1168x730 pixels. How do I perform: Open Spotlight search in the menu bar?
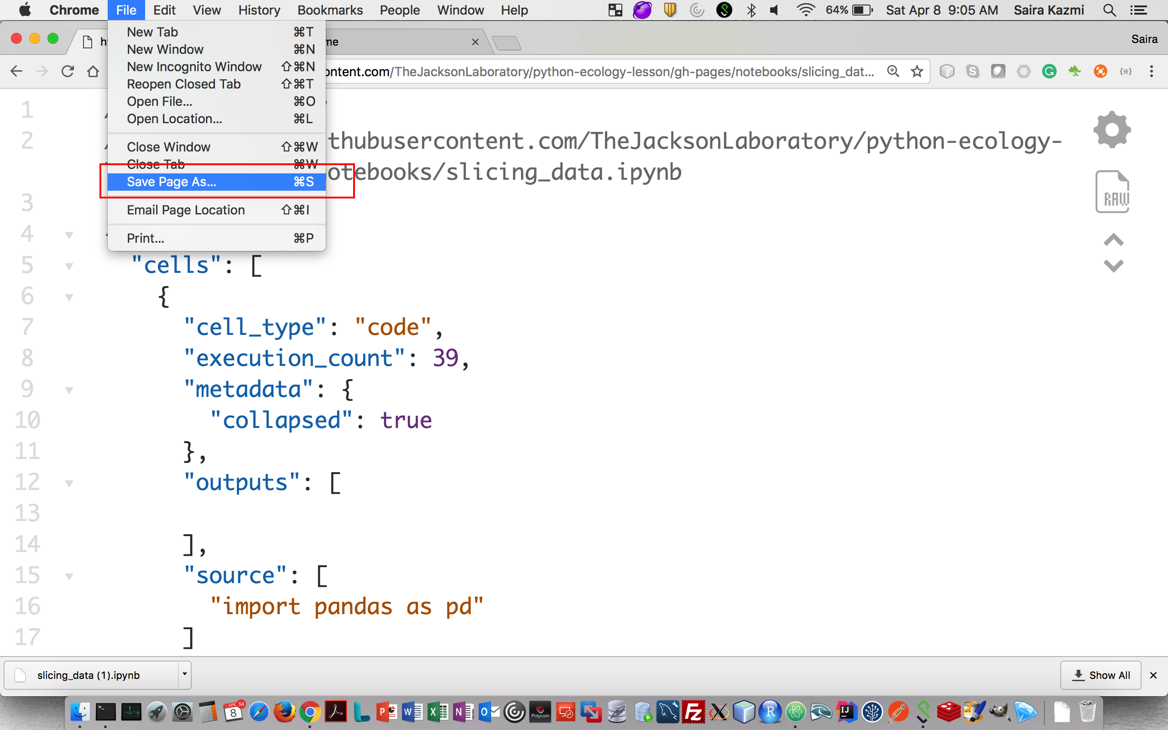[x=1109, y=10]
